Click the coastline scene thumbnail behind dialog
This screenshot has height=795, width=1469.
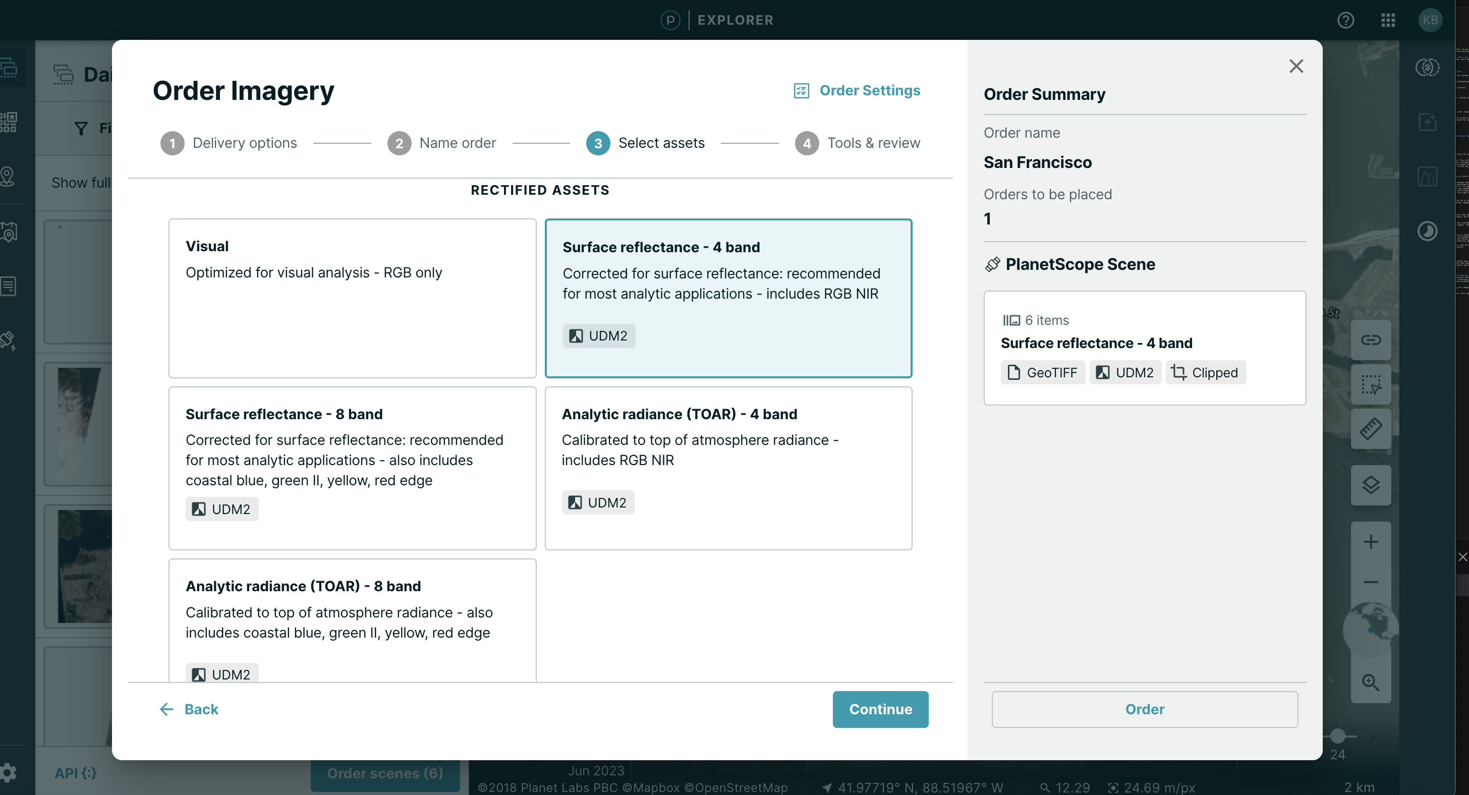pos(84,566)
